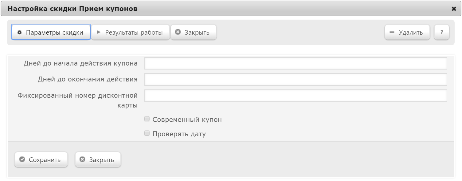Close the dialog with title bar X
Screen dimensions: 462x181
[454, 9]
